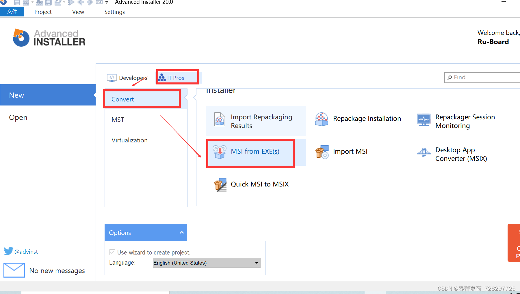This screenshot has height=294, width=520.
Task: Open the View ribbon tab
Action: (x=78, y=12)
